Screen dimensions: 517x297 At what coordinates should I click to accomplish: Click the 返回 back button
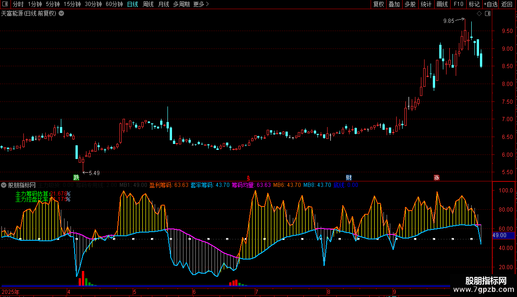pyautogui.click(x=507, y=5)
